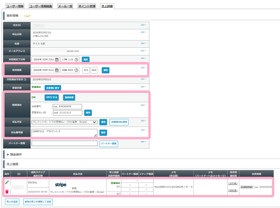This screenshot has height=208, width=280.
Task: Click the red trash delete icon in 売上履歴
Action: pyautogui.click(x=7, y=192)
